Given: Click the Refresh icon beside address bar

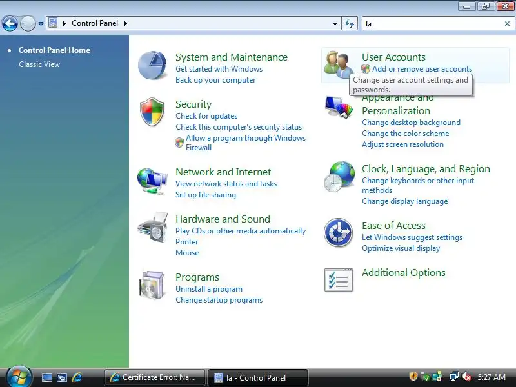Looking at the screenshot, I should [350, 23].
